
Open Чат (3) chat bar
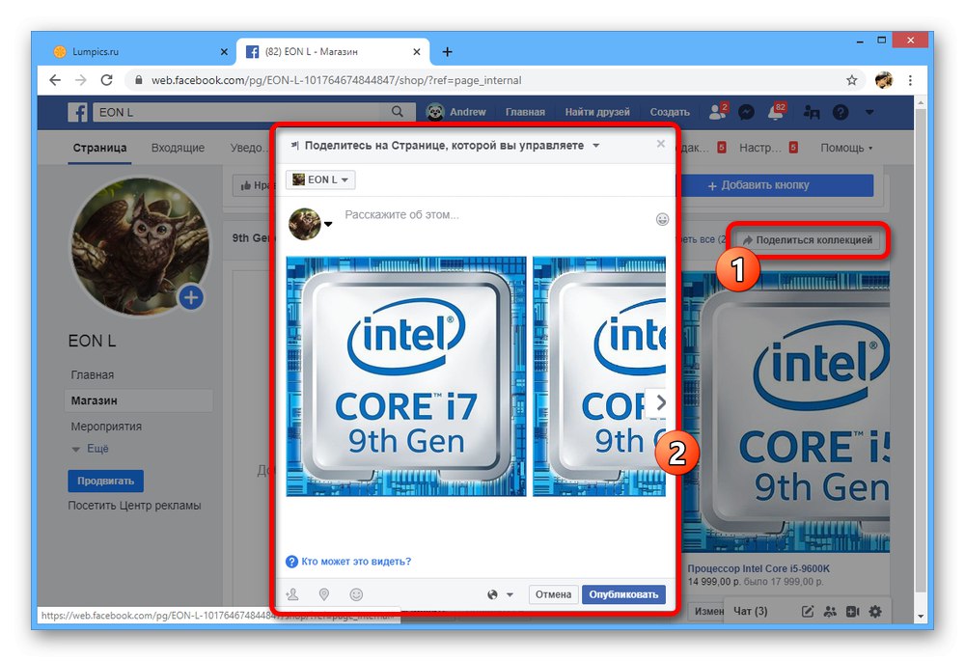point(751,611)
